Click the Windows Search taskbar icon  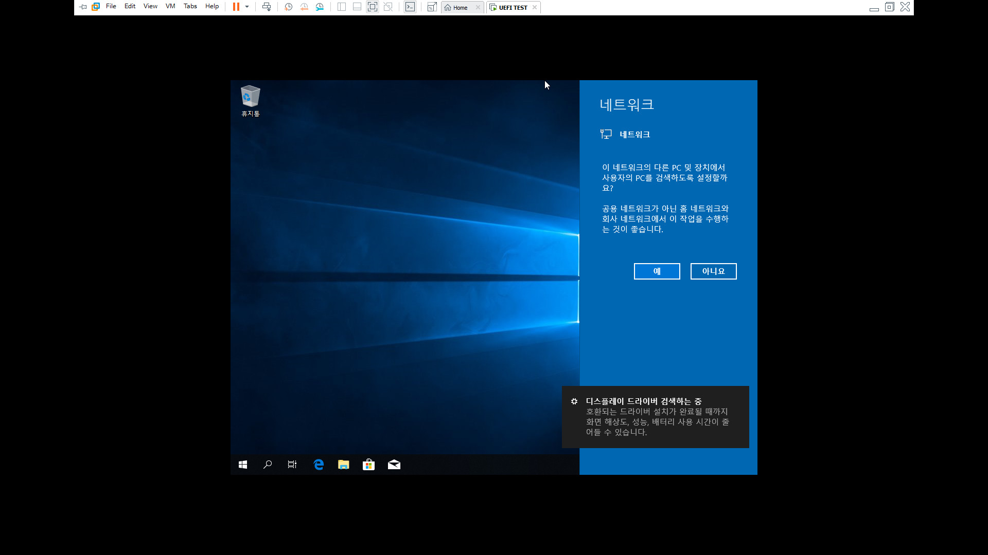click(268, 464)
